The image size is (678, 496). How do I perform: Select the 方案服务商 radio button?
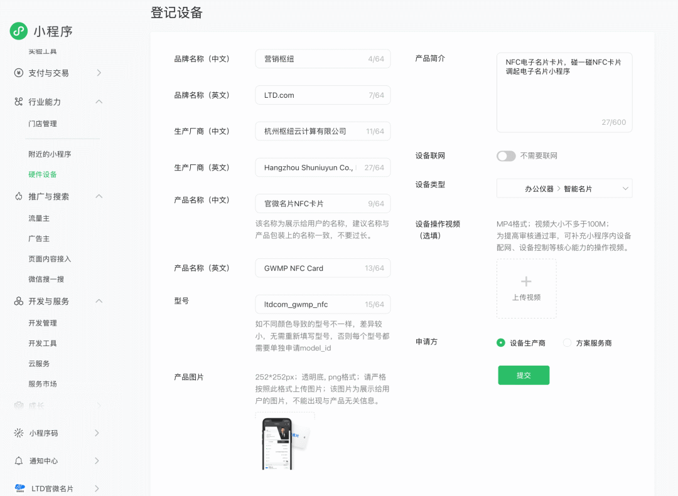[567, 342]
